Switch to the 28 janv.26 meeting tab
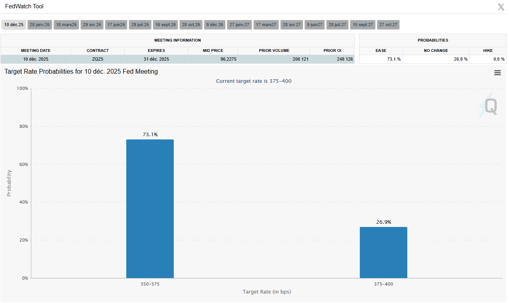The image size is (509, 303). (40, 25)
